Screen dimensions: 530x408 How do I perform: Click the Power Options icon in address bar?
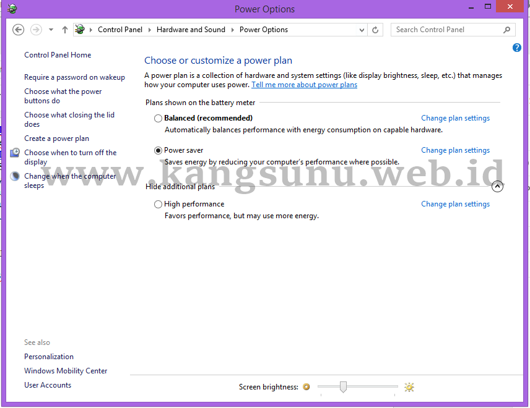[80, 29]
